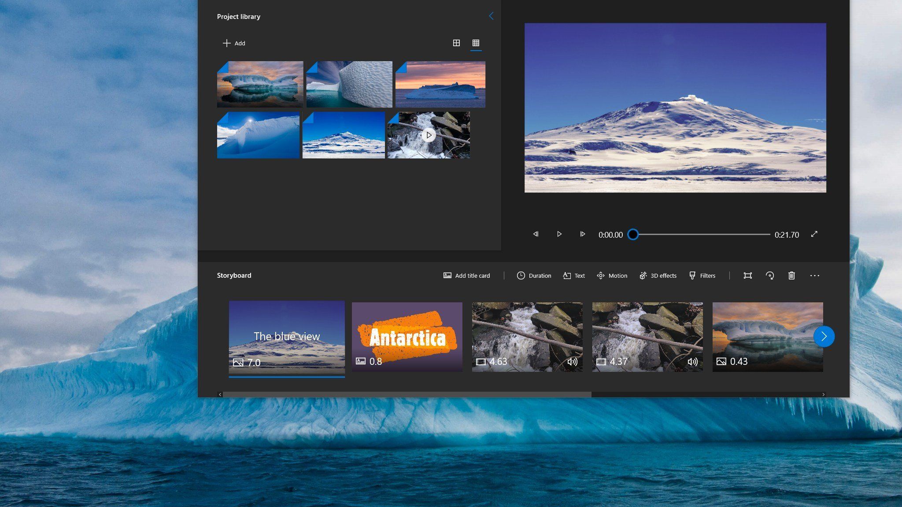
Task: Open full screen preview
Action: point(814,234)
